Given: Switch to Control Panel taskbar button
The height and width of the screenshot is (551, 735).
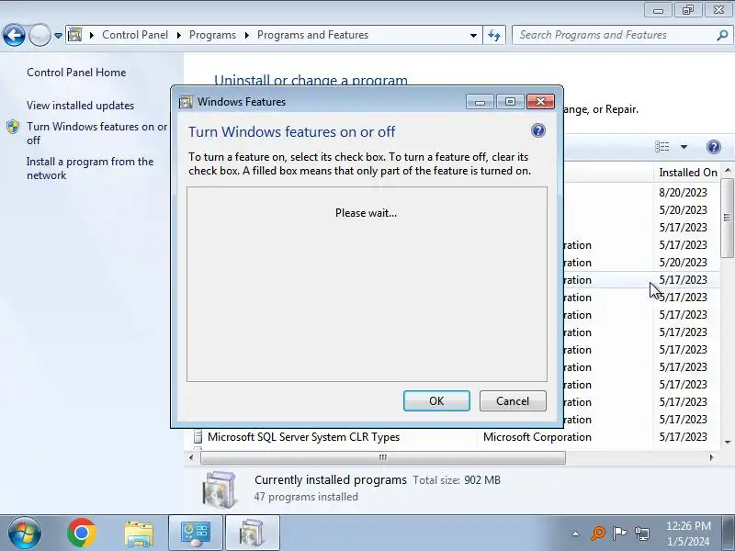Looking at the screenshot, I should [x=196, y=534].
